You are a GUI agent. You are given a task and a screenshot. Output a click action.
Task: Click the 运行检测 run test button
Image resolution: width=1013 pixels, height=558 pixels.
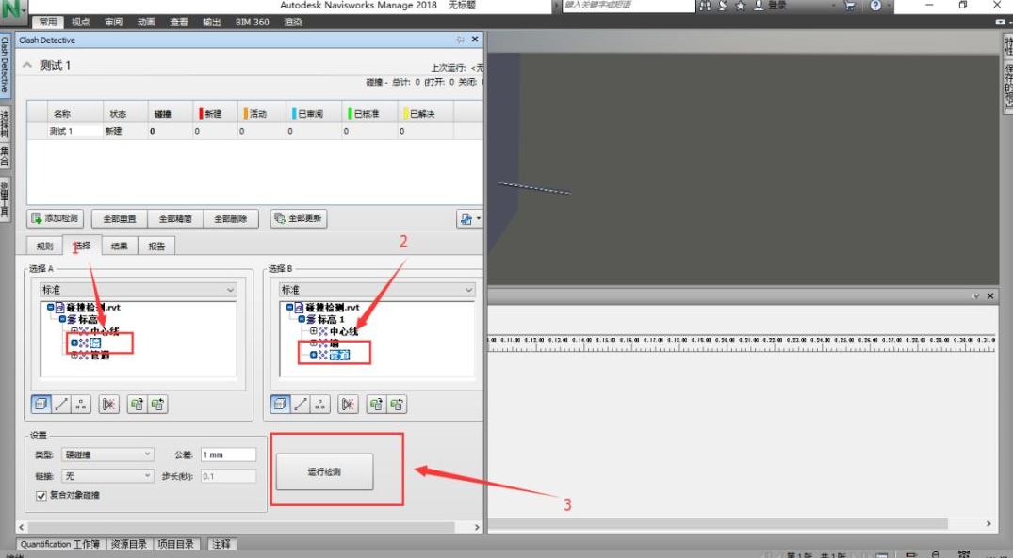coord(324,471)
